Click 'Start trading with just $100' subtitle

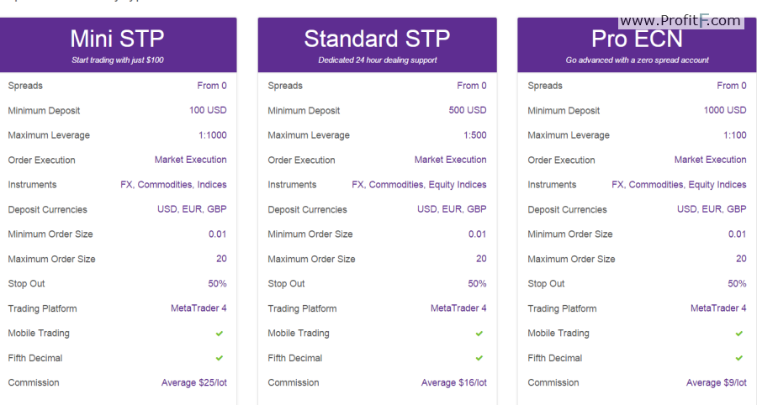[x=118, y=60]
